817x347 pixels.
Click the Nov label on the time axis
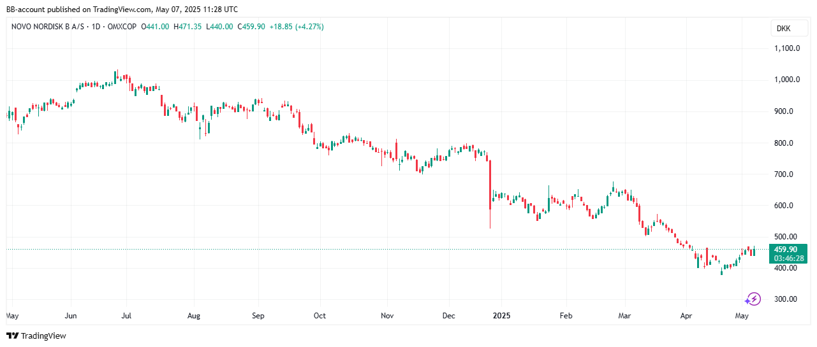(x=387, y=316)
